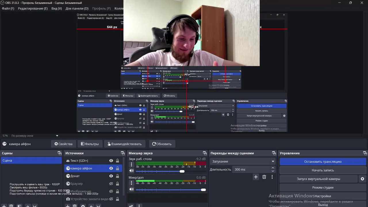Screen dimensions: 368x207
Task: Mute the Микр/доп speaker icon
Action: pos(131,189)
